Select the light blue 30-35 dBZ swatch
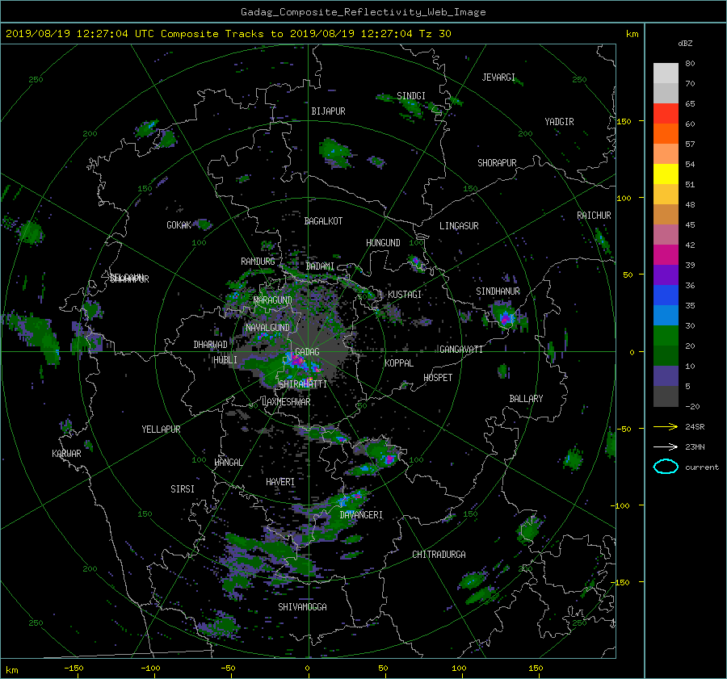Screen dimensions: 727x679 pos(666,315)
